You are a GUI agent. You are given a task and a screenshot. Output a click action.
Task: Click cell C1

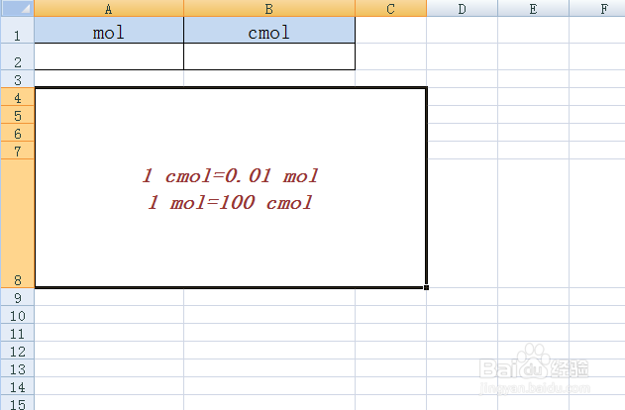[390, 30]
